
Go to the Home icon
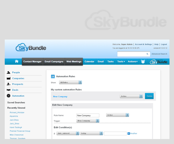tap(17, 61)
